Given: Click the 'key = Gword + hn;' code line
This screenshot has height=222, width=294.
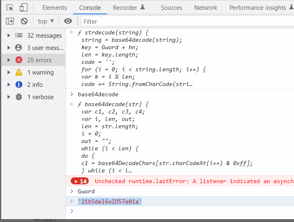Looking at the screenshot, I should 110,48.
